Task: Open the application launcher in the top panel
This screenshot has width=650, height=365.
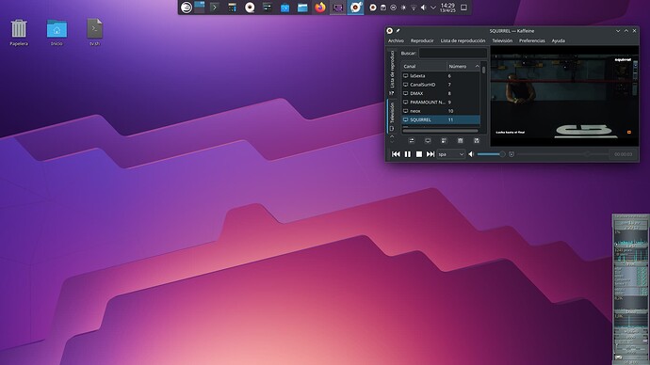Action: pyautogui.click(x=187, y=8)
